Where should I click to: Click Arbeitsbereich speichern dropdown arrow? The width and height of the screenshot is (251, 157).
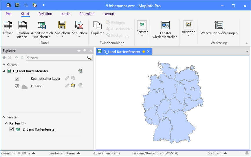(x=50, y=37)
